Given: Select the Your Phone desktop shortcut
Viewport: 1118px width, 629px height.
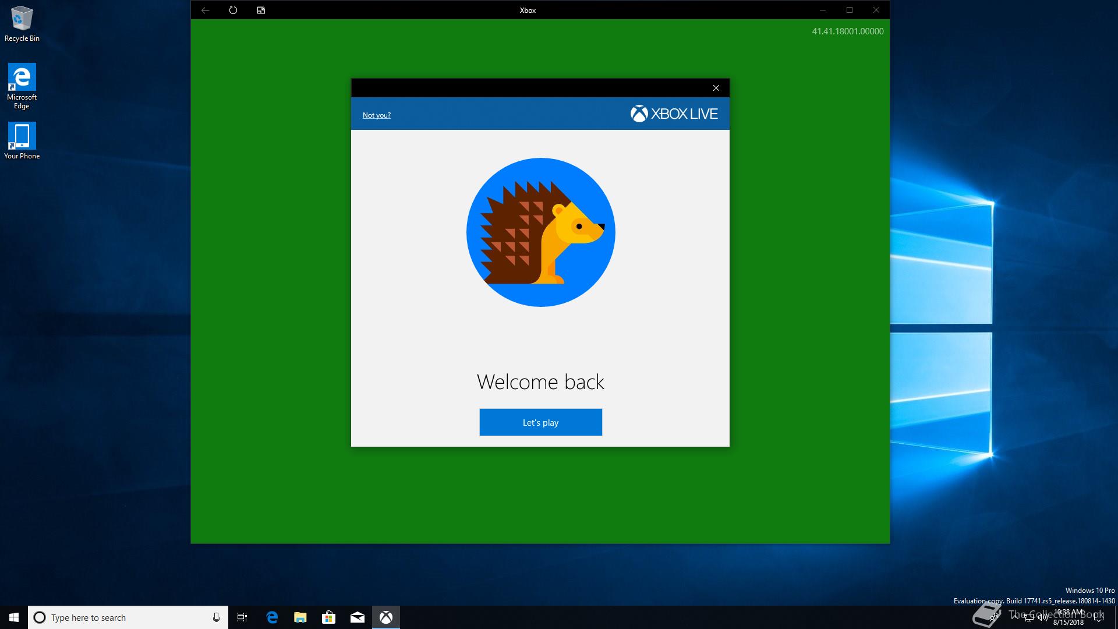Looking at the screenshot, I should (x=22, y=140).
